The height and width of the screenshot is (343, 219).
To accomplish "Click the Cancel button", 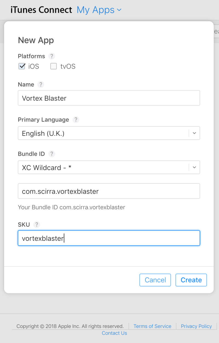I will [x=155, y=280].
